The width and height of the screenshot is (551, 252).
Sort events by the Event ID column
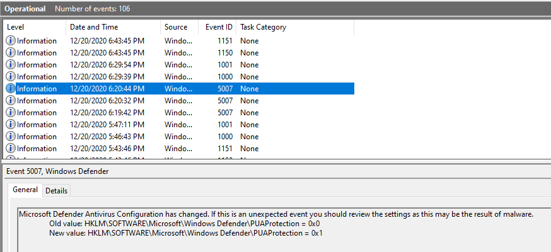click(x=217, y=27)
